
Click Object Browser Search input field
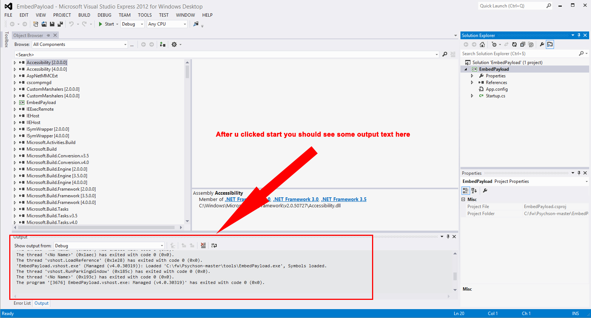227,54
